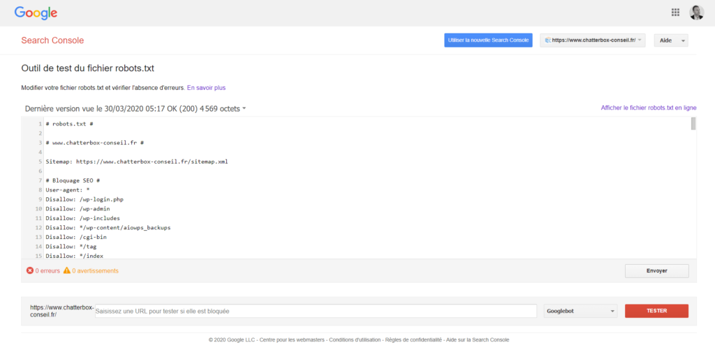
Task: Click the Google logo
Action: 36,13
